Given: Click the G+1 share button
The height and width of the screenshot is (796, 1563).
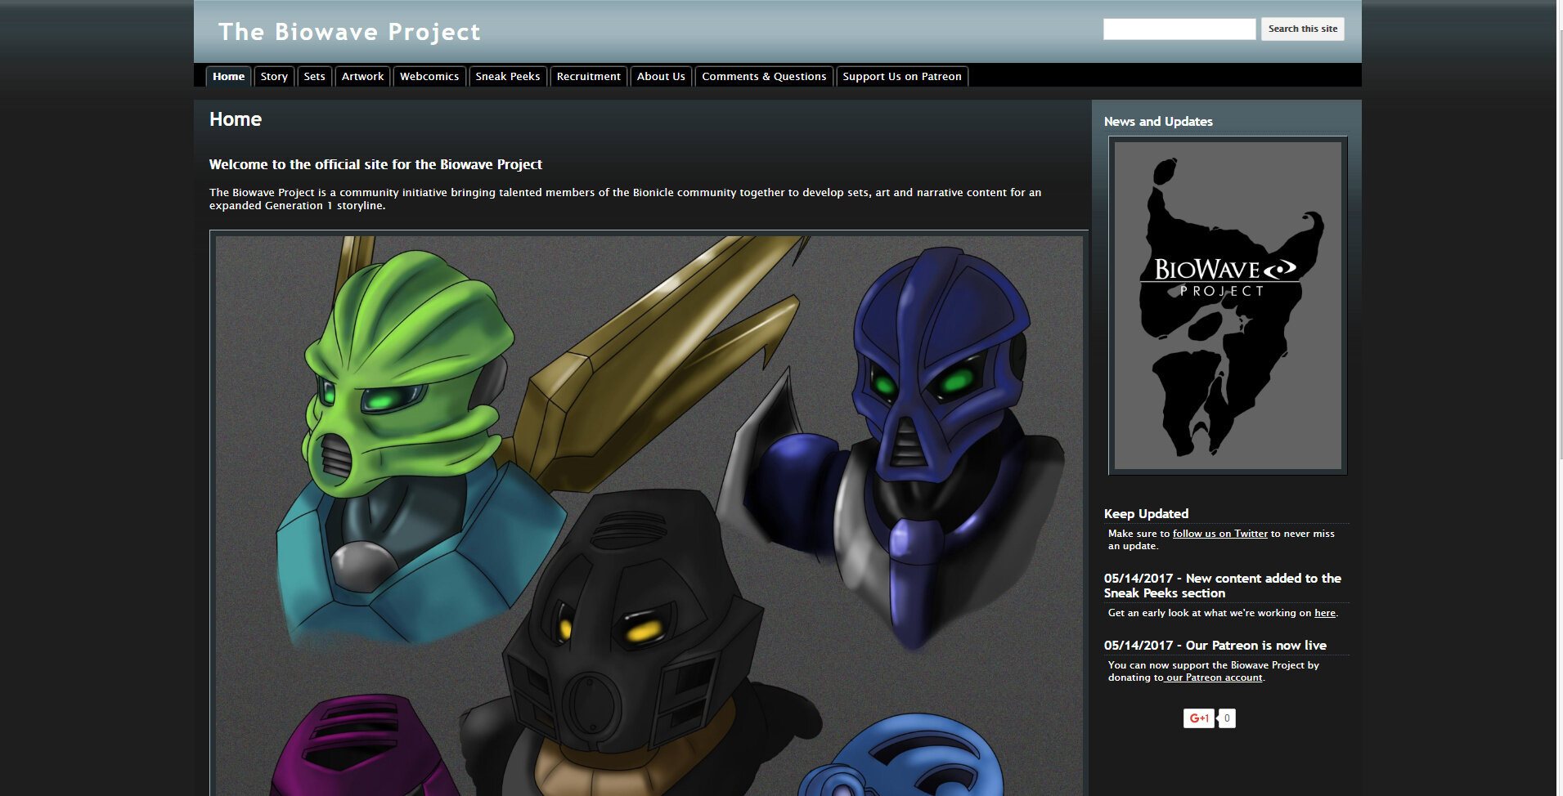Looking at the screenshot, I should pos(1198,718).
